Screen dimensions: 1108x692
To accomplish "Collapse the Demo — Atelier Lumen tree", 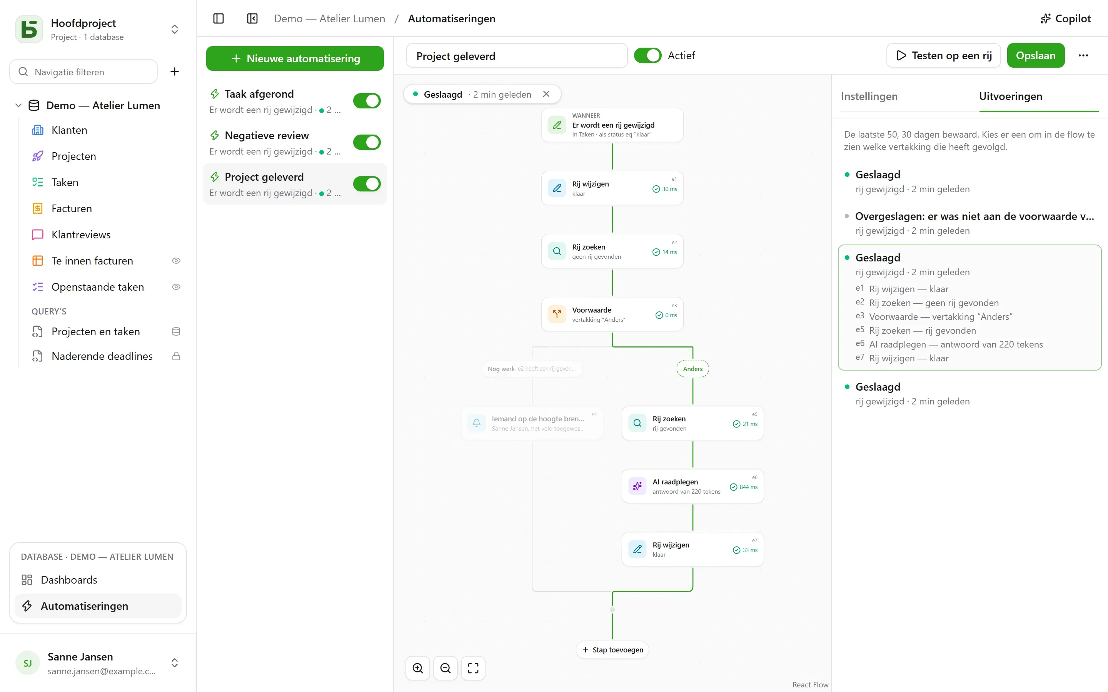I will tap(18, 105).
